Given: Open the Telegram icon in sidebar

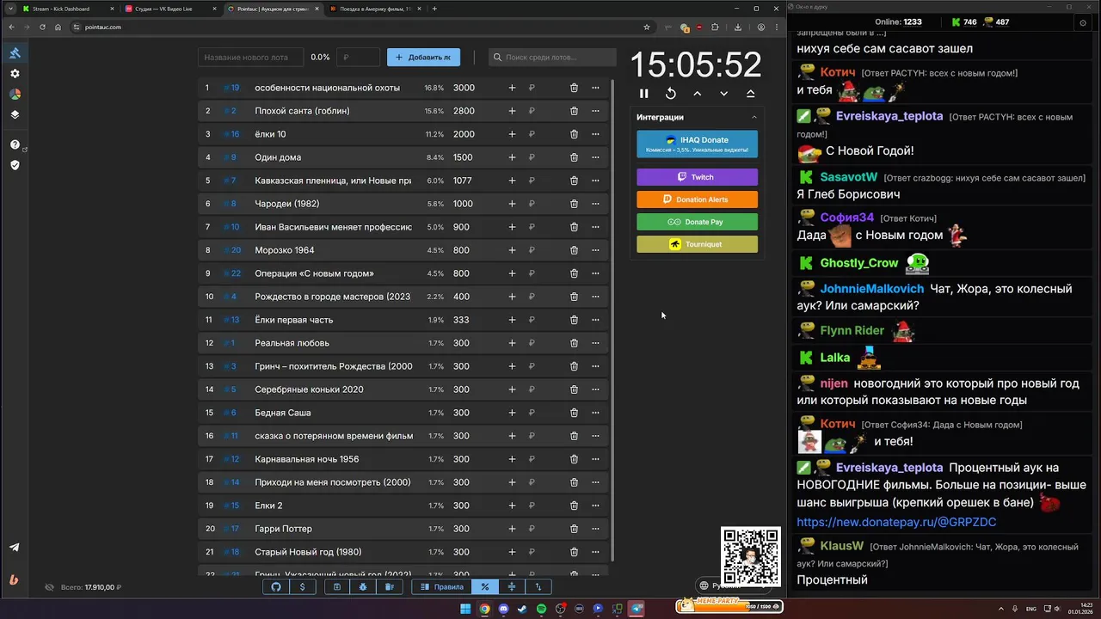Looking at the screenshot, I should (x=15, y=548).
